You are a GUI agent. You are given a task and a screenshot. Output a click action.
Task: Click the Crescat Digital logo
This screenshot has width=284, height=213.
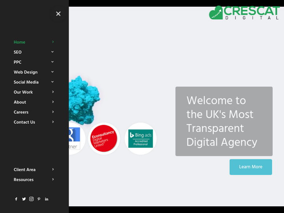coord(244,13)
